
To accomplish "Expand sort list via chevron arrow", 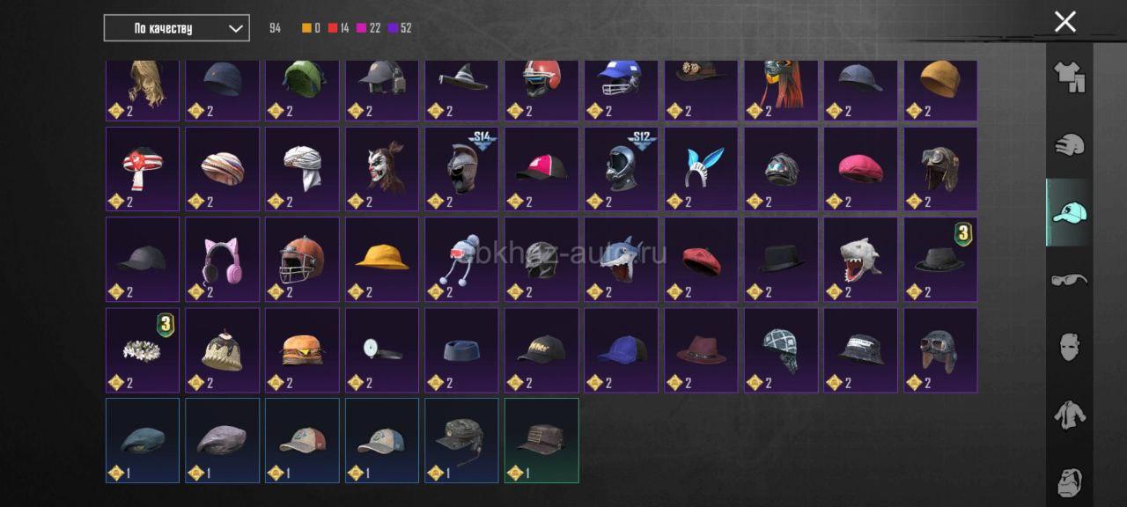I will click(235, 28).
